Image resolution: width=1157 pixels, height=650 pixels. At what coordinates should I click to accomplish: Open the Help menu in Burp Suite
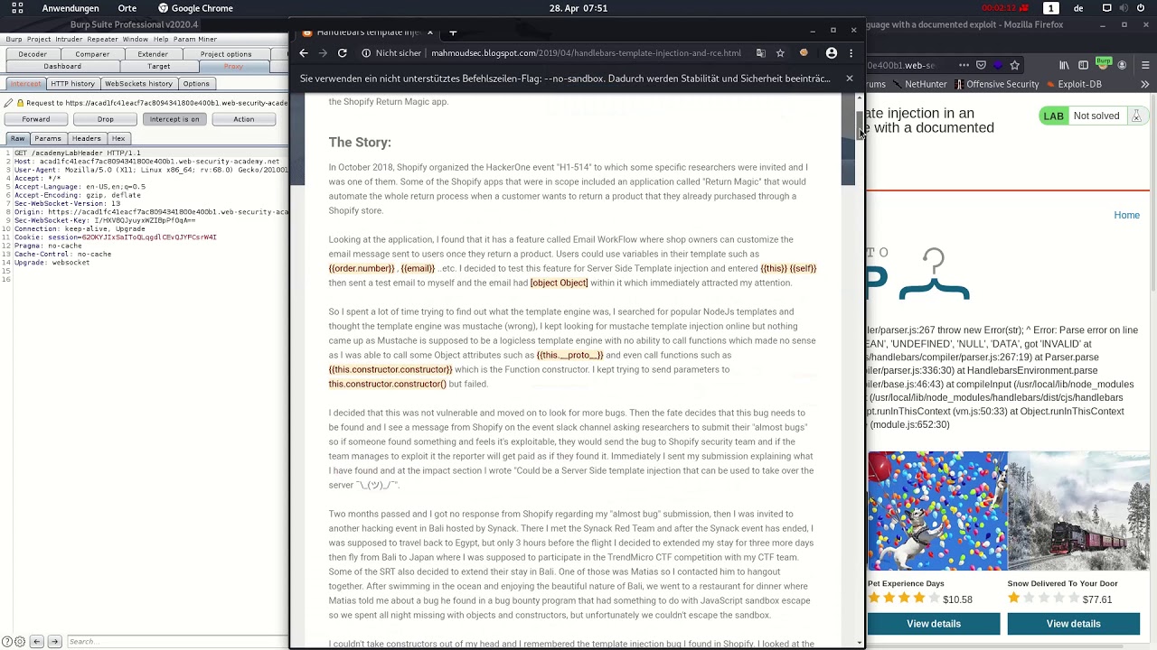pos(161,40)
